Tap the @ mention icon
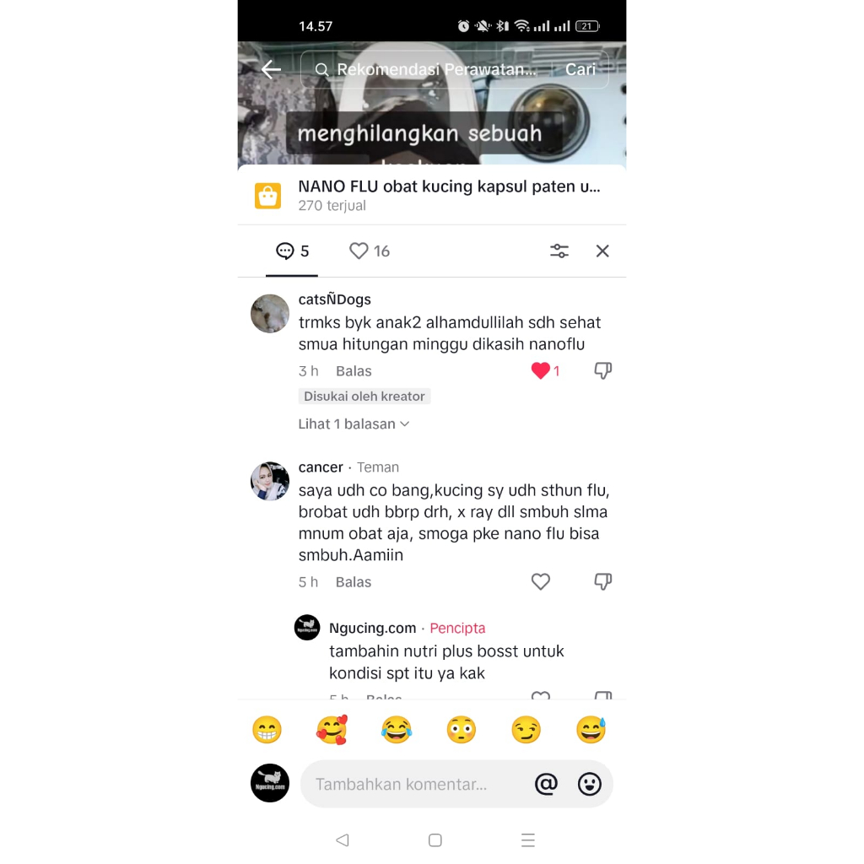Viewport: 864px width, 864px height. click(546, 784)
